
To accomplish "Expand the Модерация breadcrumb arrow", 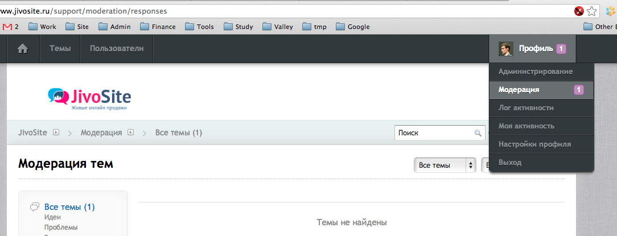I will coord(130,133).
